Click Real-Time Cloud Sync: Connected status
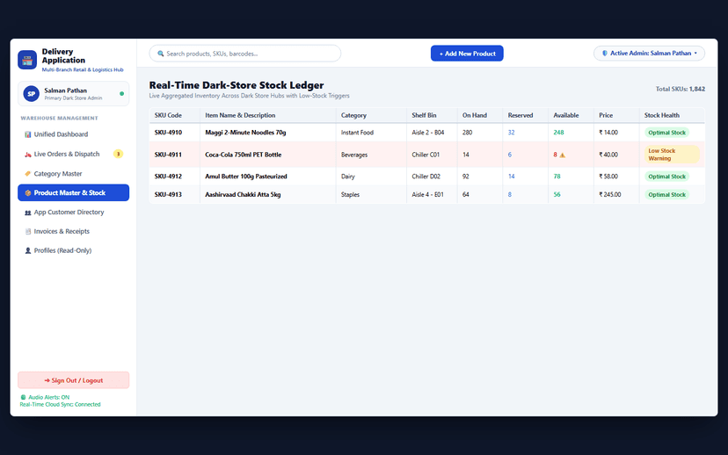Image resolution: width=728 pixels, height=455 pixels. [x=61, y=404]
